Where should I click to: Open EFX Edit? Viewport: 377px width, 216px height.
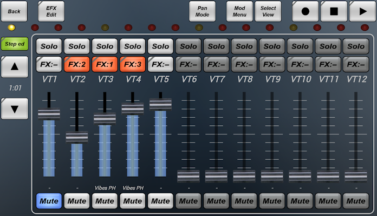pyautogui.click(x=51, y=11)
